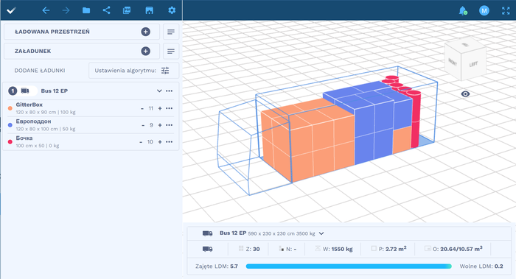Select Бочка cargo name
This screenshot has height=279, width=516.
[x=24, y=138]
